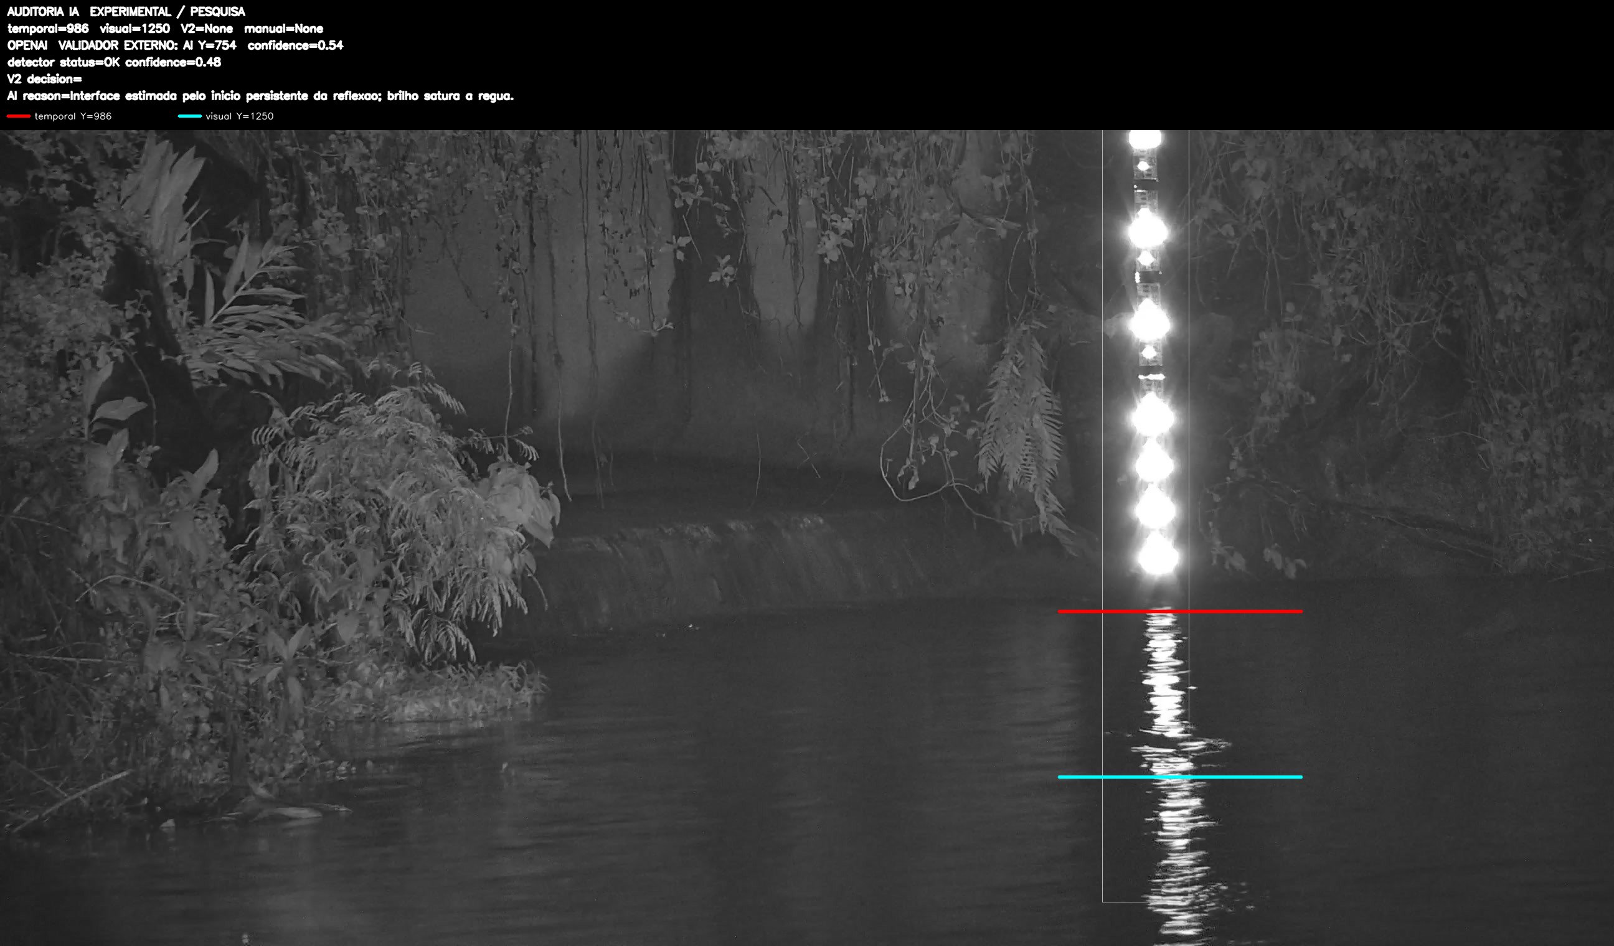
Task: Click the red temporal marker line on the image
Action: click(1180, 611)
